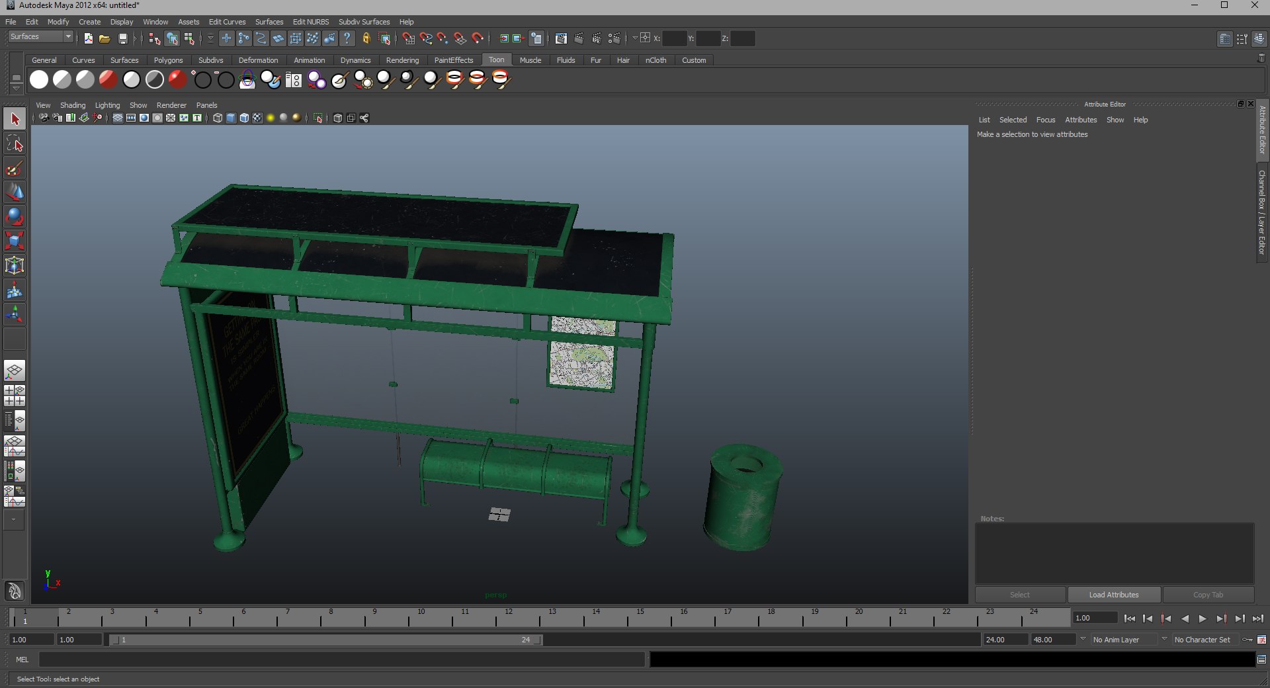Screen dimensions: 1270x688
Task: Click the range slider bar handle
Action: [x=327, y=640]
